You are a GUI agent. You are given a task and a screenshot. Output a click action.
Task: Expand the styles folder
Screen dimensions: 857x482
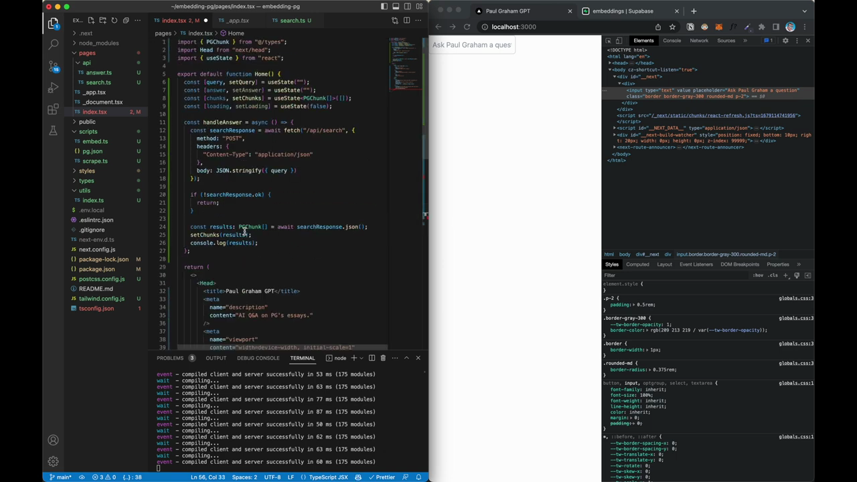click(x=87, y=171)
